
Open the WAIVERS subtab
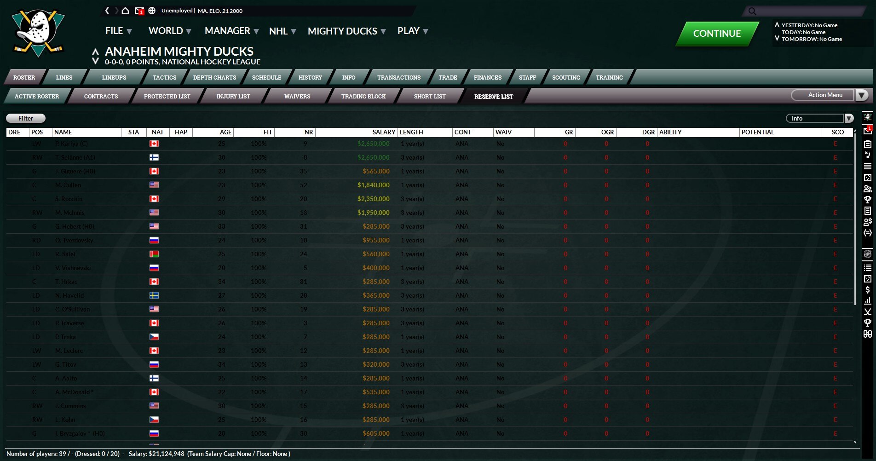click(x=297, y=96)
